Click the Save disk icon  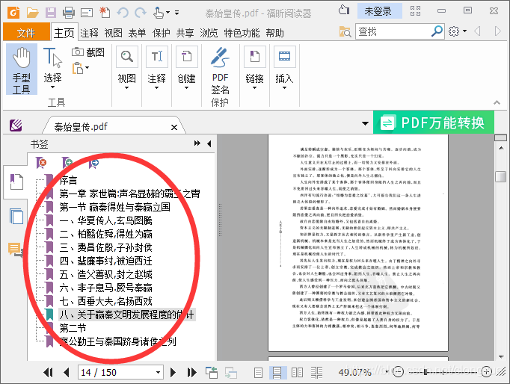[51, 13]
